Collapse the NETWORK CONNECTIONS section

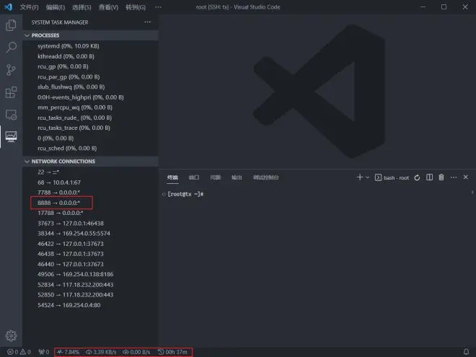pos(90,162)
